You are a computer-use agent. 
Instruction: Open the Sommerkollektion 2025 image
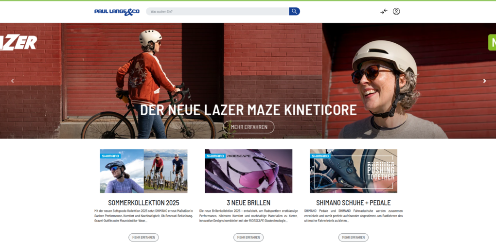point(143,171)
